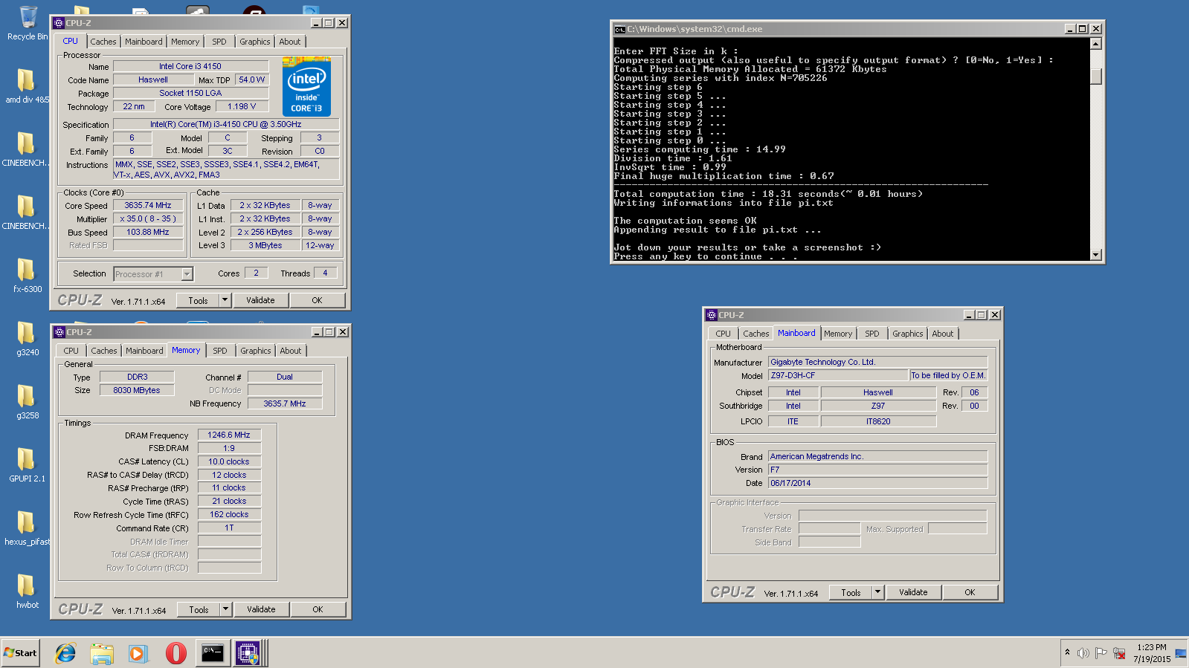This screenshot has height=668, width=1189.
Task: Open SPD tab in Memory CPU-Z window
Action: tap(220, 351)
